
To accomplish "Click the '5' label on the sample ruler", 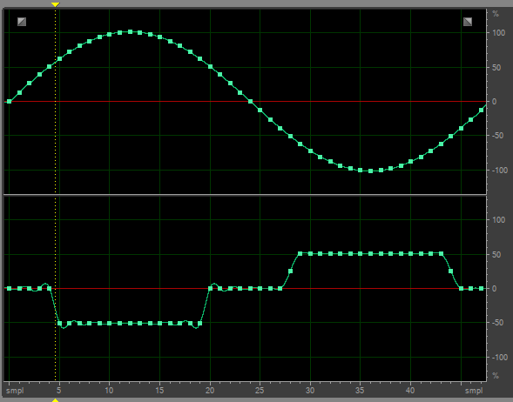I will coord(59,390).
